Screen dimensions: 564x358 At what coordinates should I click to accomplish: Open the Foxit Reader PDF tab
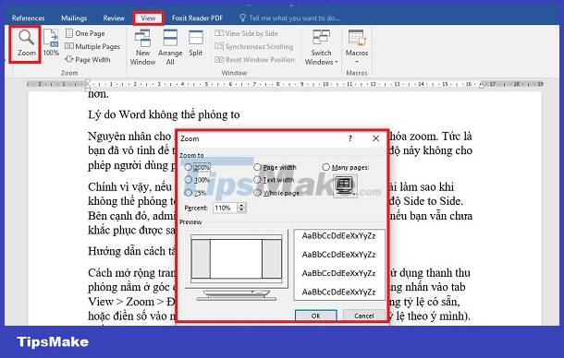click(198, 18)
